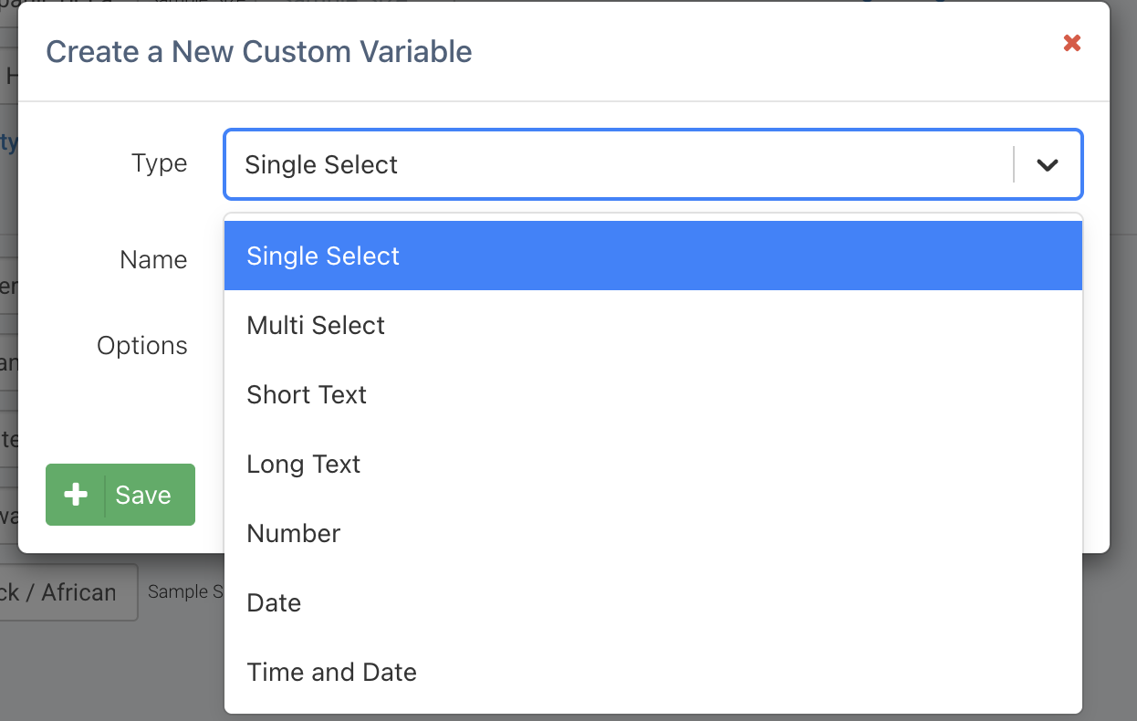Click the blue partial link at the left edge
Viewport: 1137px width, 721px height.
click(x=5, y=141)
